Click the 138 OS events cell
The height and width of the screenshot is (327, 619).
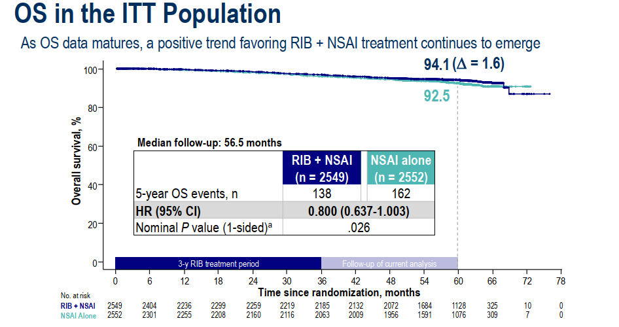[321, 194]
